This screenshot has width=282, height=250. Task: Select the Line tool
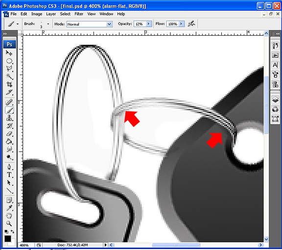tap(9, 191)
